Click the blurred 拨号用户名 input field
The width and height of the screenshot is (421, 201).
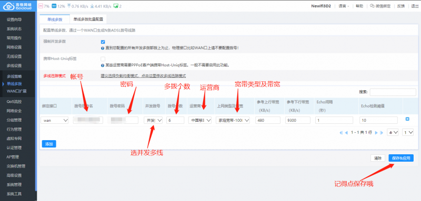pyautogui.click(x=88, y=120)
